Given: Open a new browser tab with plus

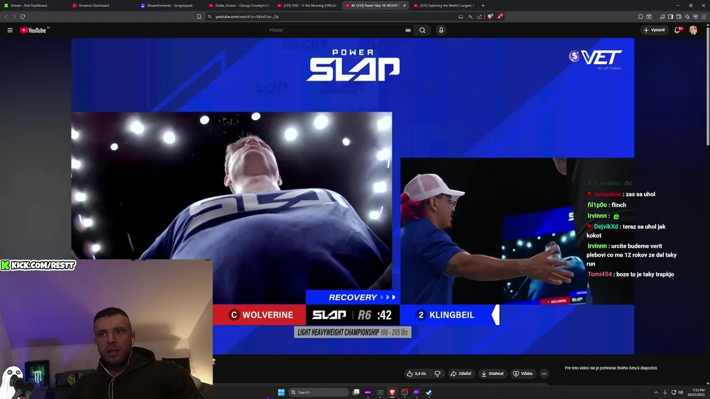Looking at the screenshot, I should pos(483,6).
